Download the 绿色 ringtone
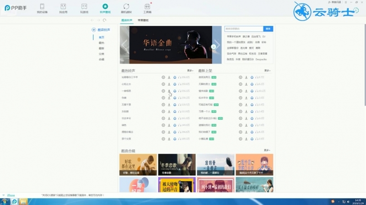Viewport: 366px width, 205px height. 169,125
